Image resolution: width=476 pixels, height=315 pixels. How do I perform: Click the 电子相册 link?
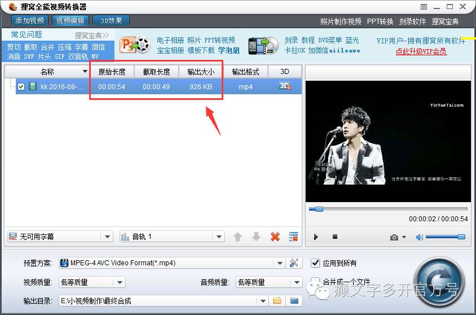click(x=170, y=41)
